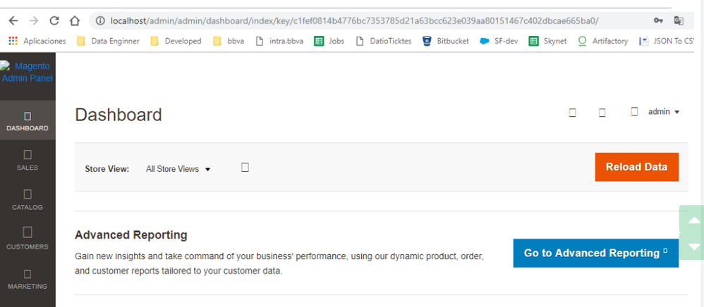Expand the All Store Views dropdown
The height and width of the screenshot is (307, 704).
[178, 169]
